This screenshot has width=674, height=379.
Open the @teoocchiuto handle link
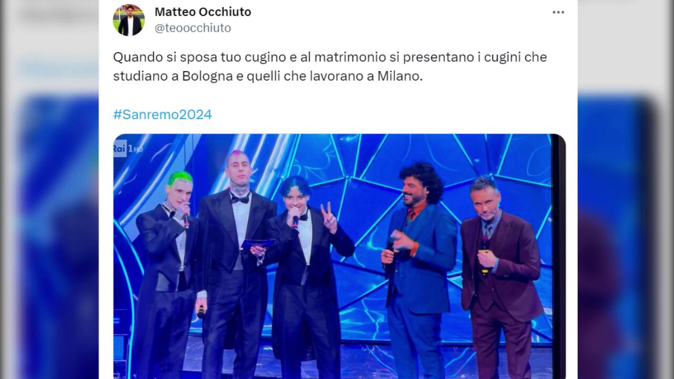[193, 28]
